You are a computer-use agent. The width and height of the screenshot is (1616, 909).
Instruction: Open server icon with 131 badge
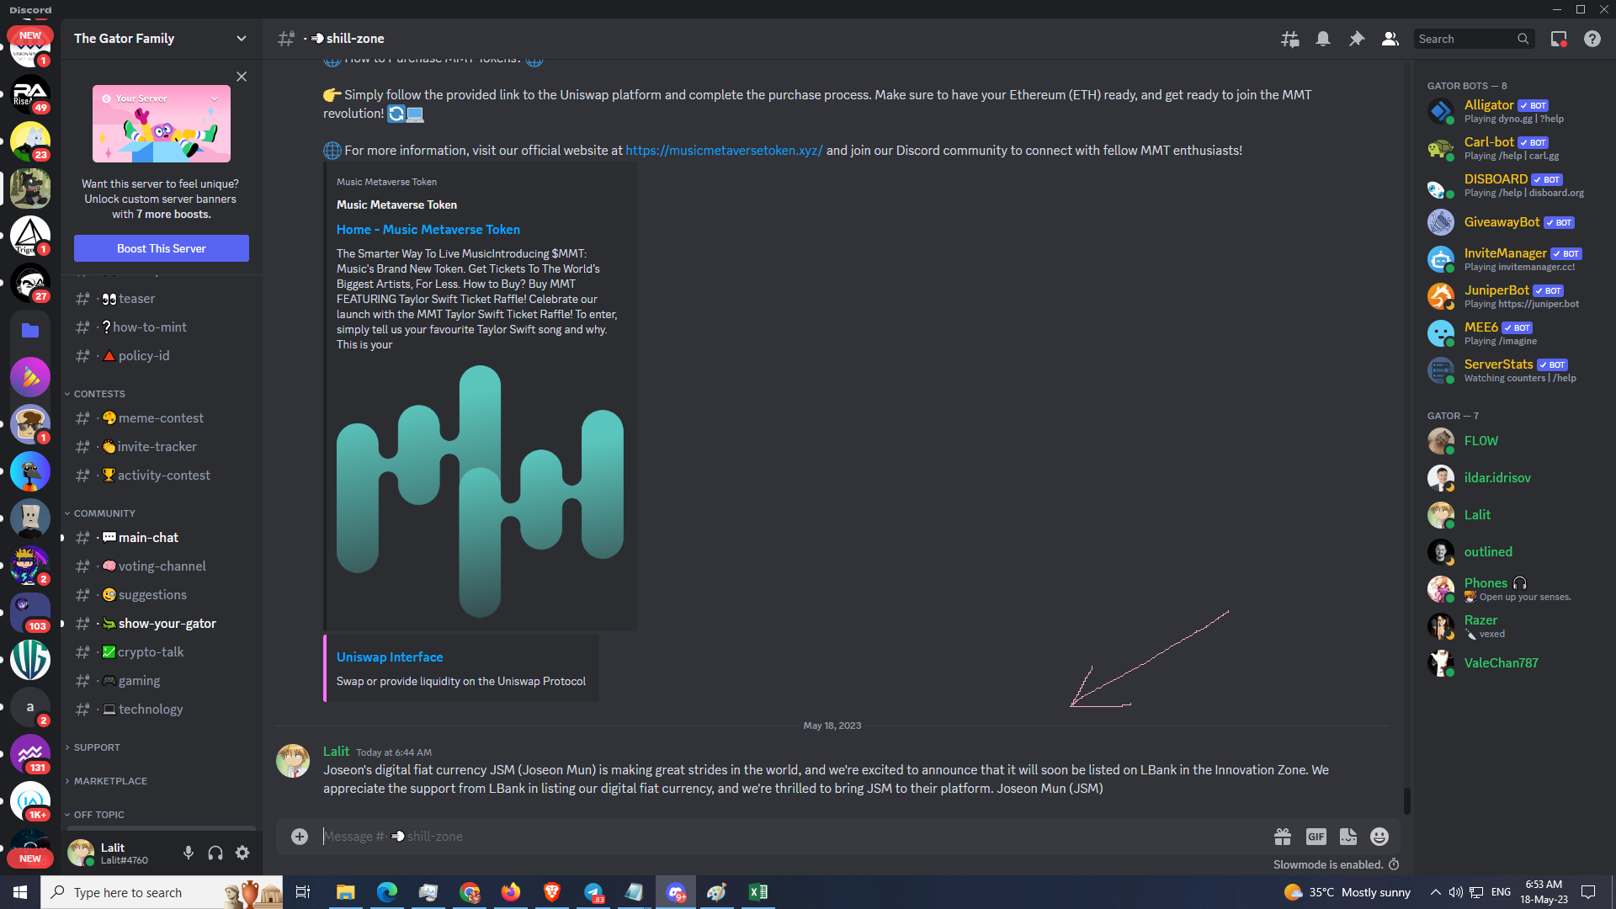[30, 754]
